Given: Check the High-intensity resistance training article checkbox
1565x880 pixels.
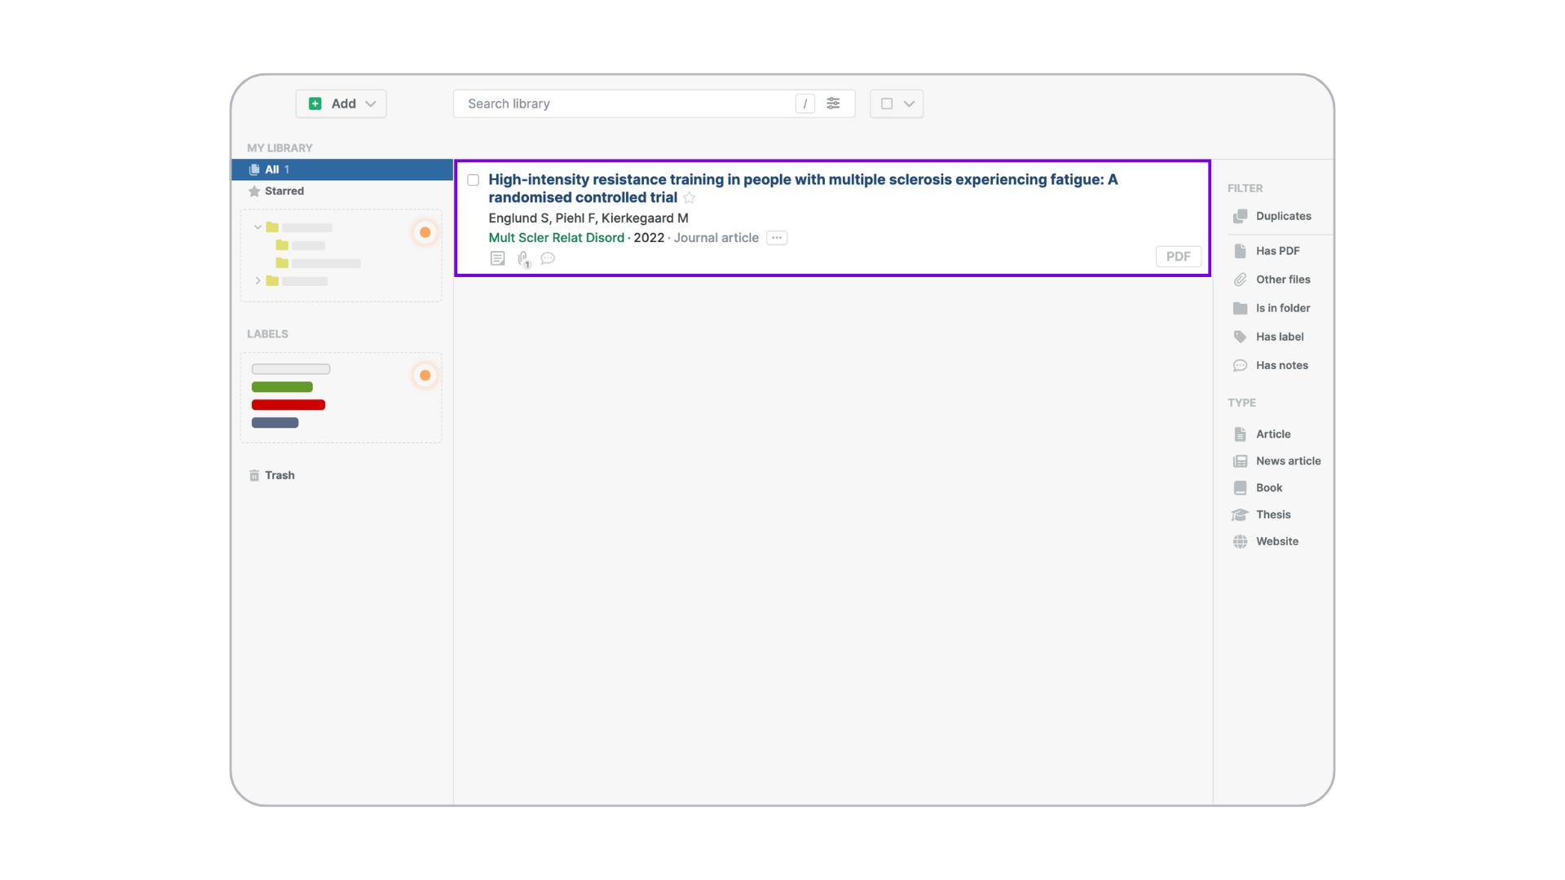Looking at the screenshot, I should (x=473, y=180).
